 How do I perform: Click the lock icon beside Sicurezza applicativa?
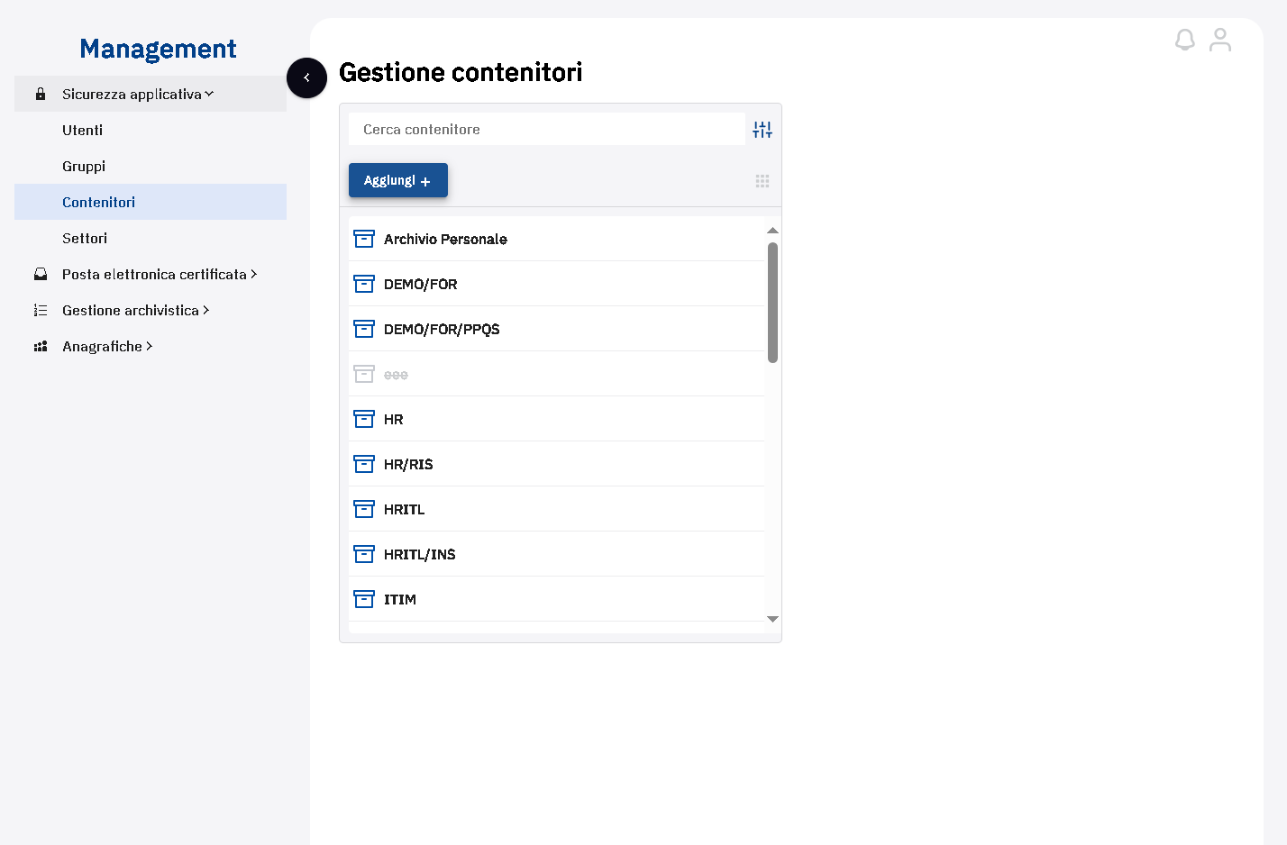tap(41, 94)
